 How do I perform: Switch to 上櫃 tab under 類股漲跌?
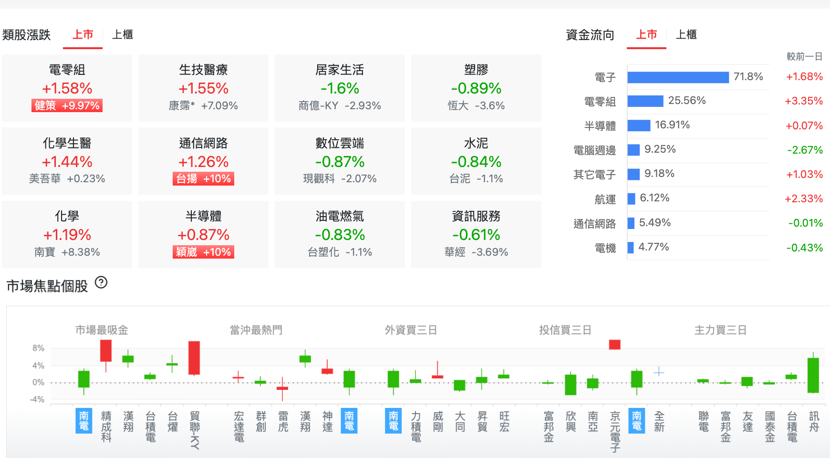[123, 34]
